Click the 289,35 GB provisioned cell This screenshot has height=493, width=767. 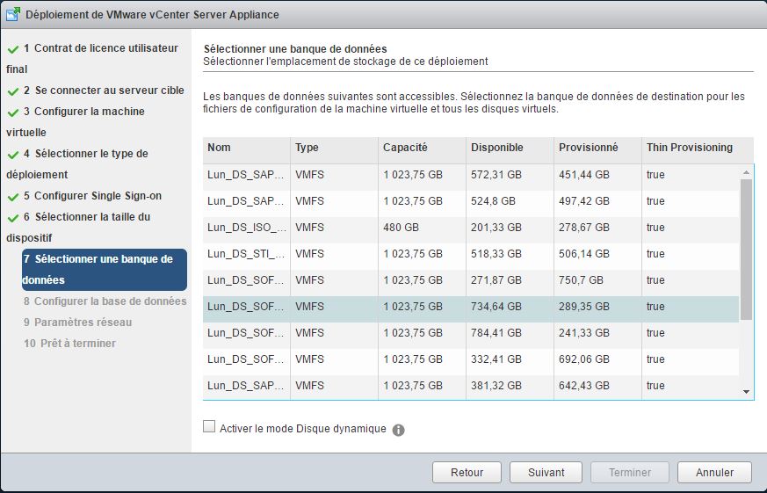pos(597,308)
